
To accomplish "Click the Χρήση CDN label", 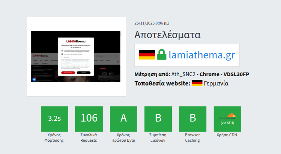I will tap(227, 135).
